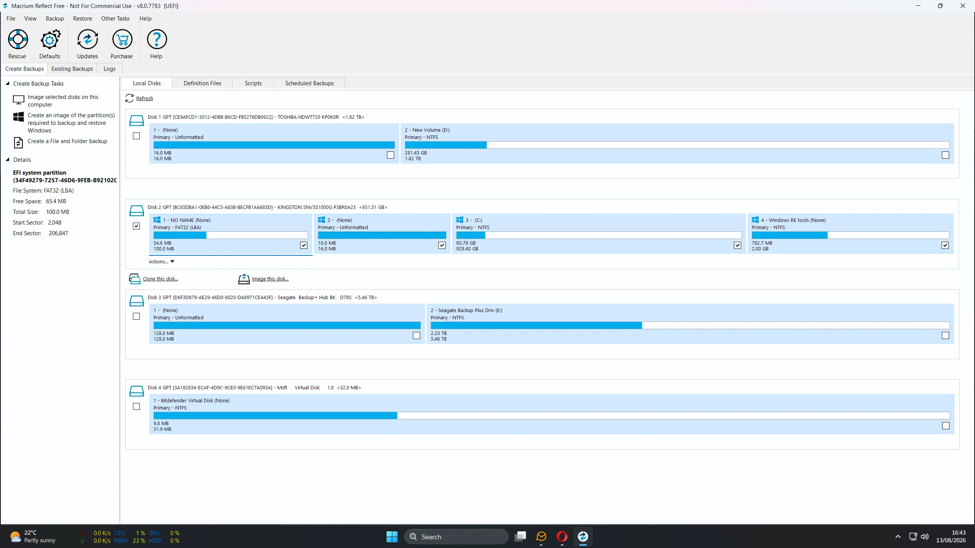Check for Updates using toolbar icon
Image resolution: width=975 pixels, height=548 pixels.
(87, 39)
